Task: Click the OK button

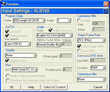Action: pos(12,87)
